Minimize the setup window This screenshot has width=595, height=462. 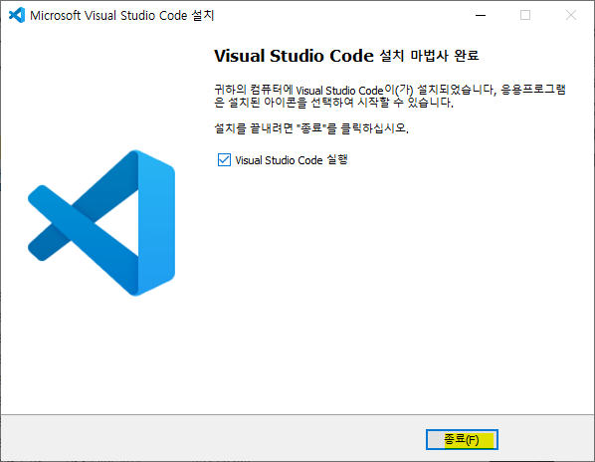(x=481, y=15)
